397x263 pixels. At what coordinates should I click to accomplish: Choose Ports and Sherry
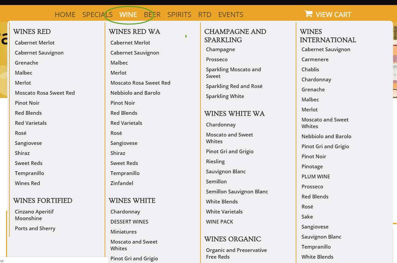pyautogui.click(x=35, y=229)
